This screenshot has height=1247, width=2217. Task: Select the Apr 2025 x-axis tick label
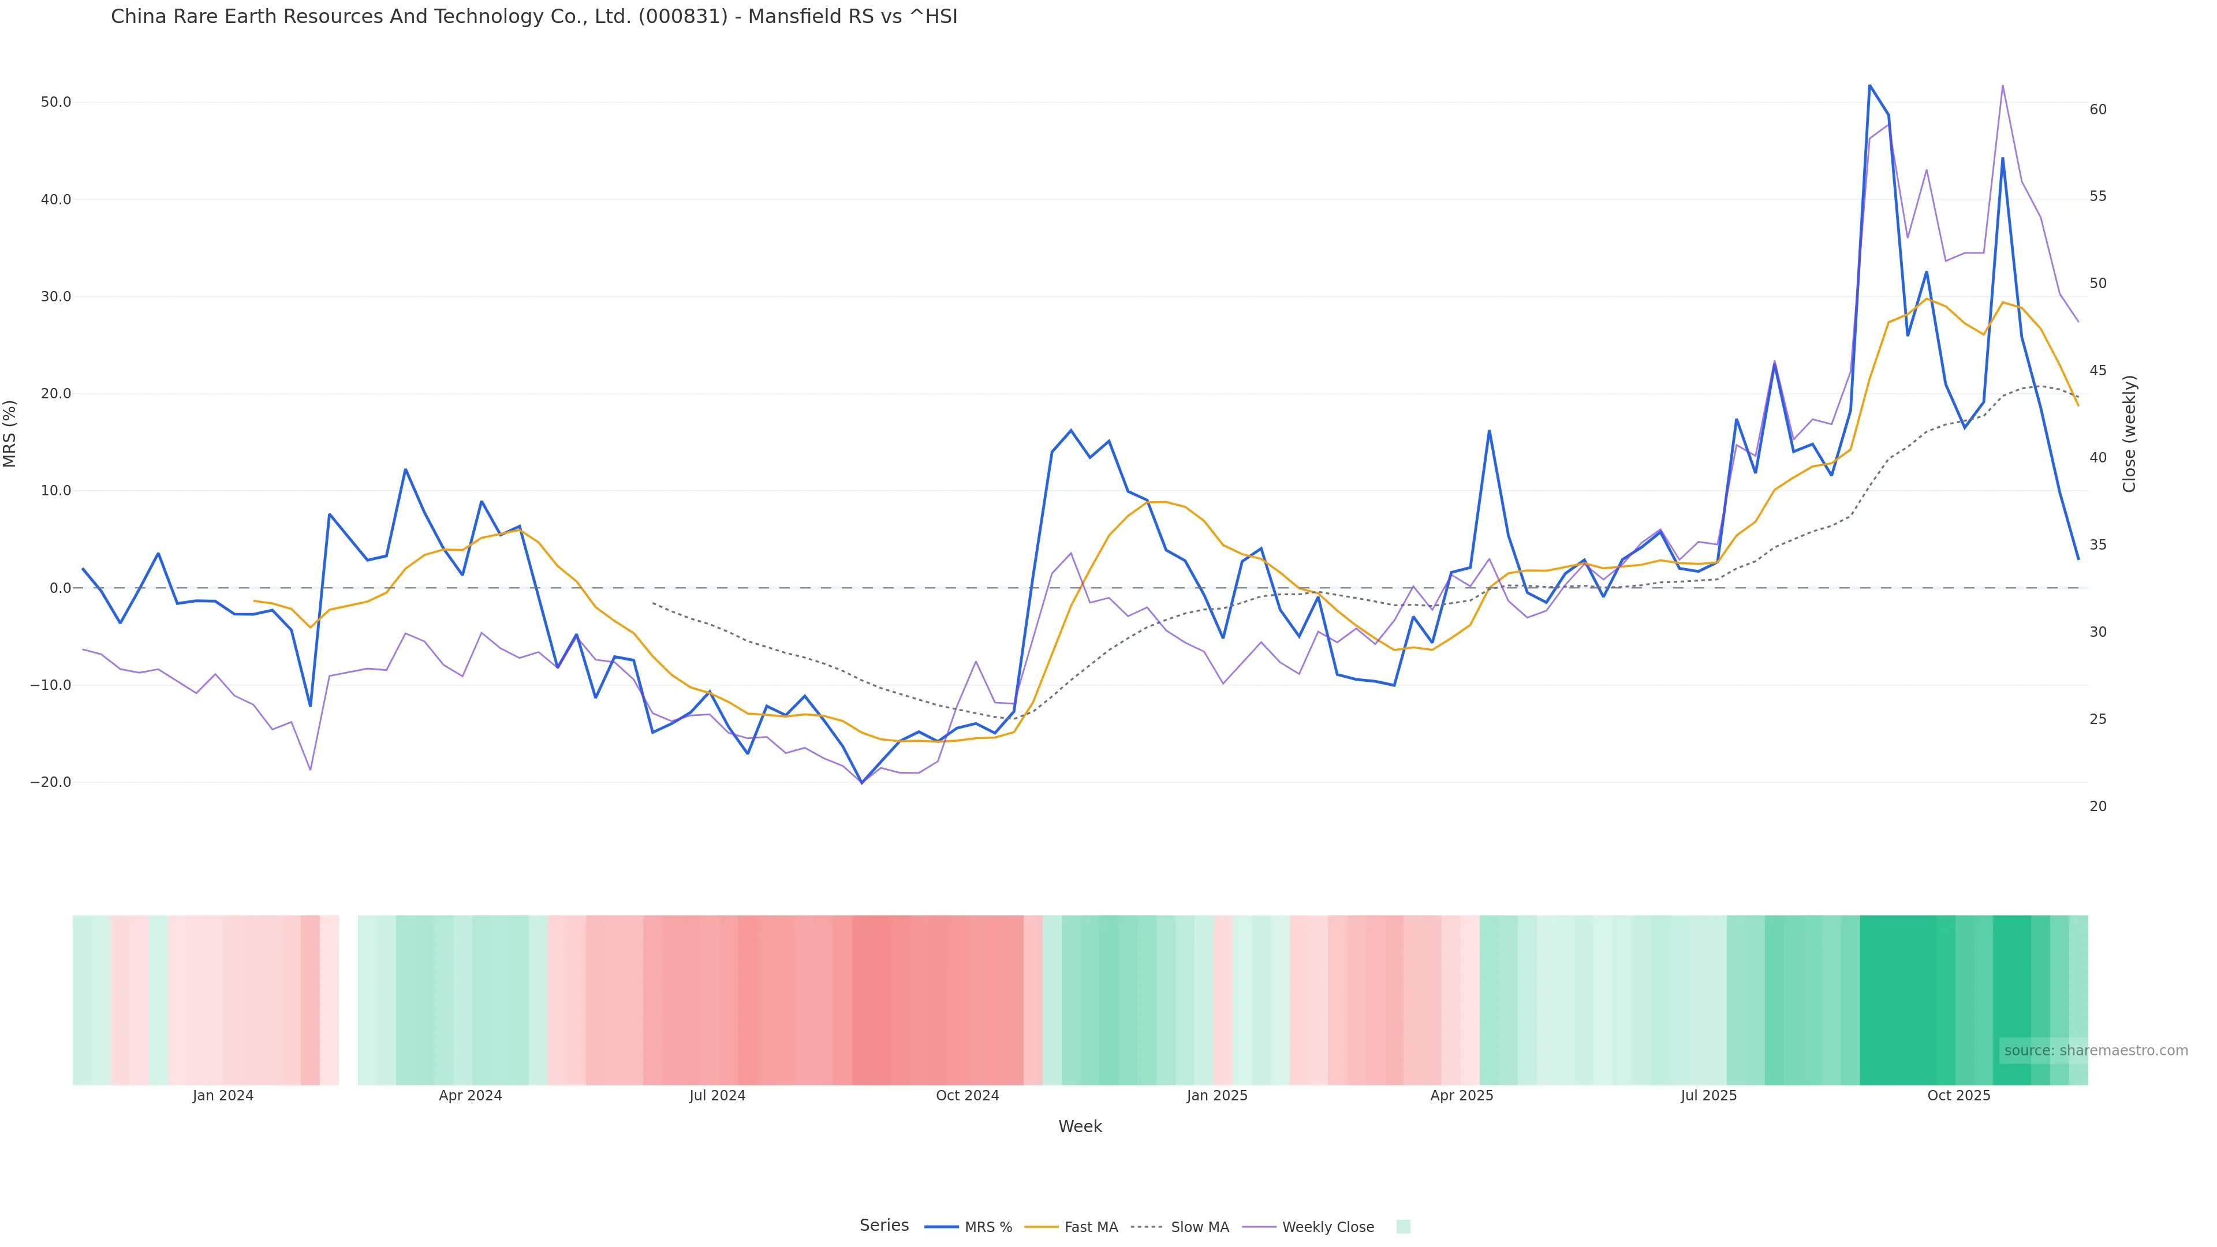click(x=1461, y=1096)
